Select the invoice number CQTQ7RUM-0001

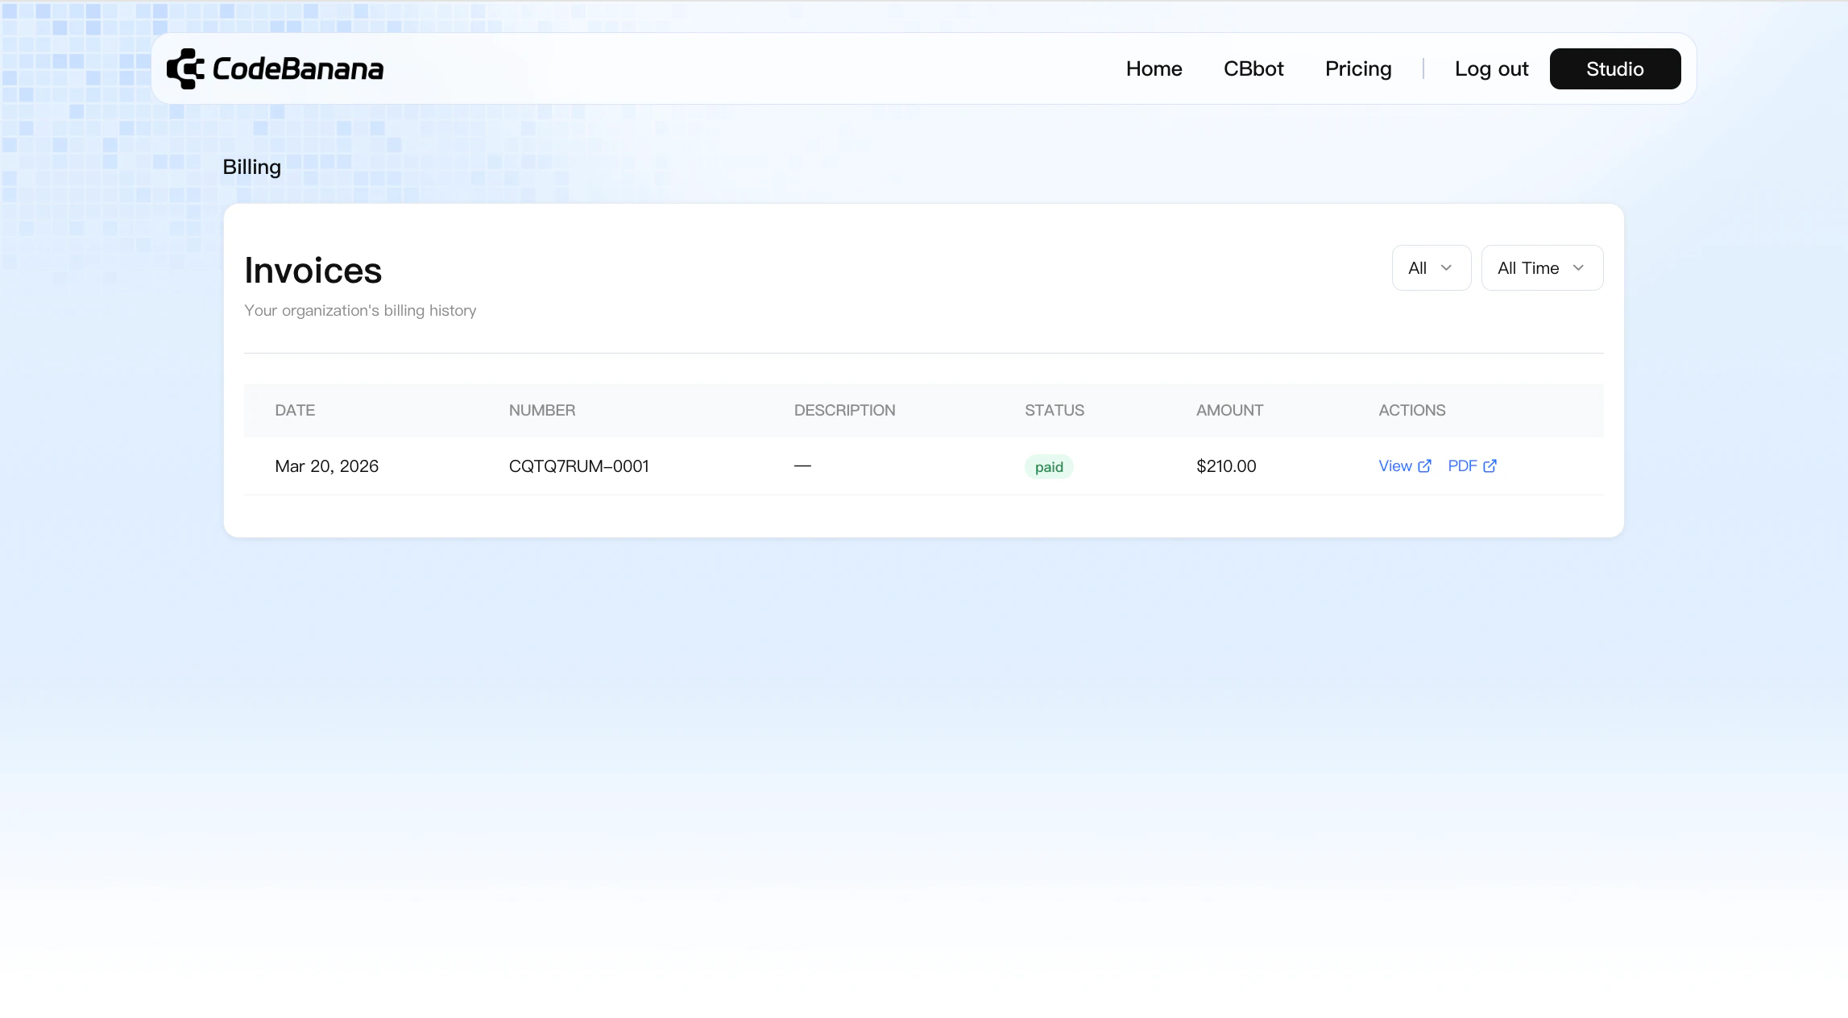coord(578,466)
